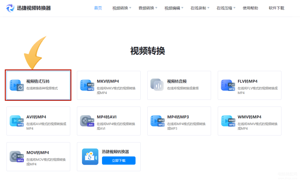Screen dimensions: 300x182
Task: Open the WMV转MP4 title link
Action: (x=249, y=117)
